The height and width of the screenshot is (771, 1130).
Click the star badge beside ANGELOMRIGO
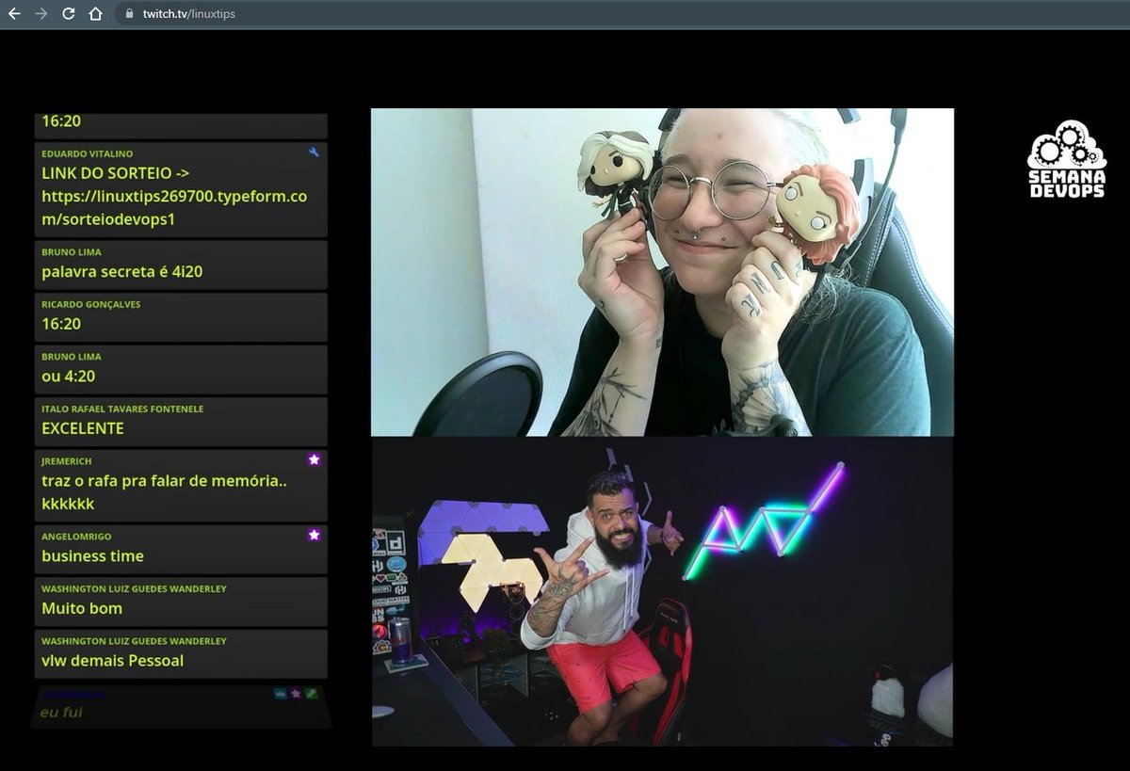(315, 535)
